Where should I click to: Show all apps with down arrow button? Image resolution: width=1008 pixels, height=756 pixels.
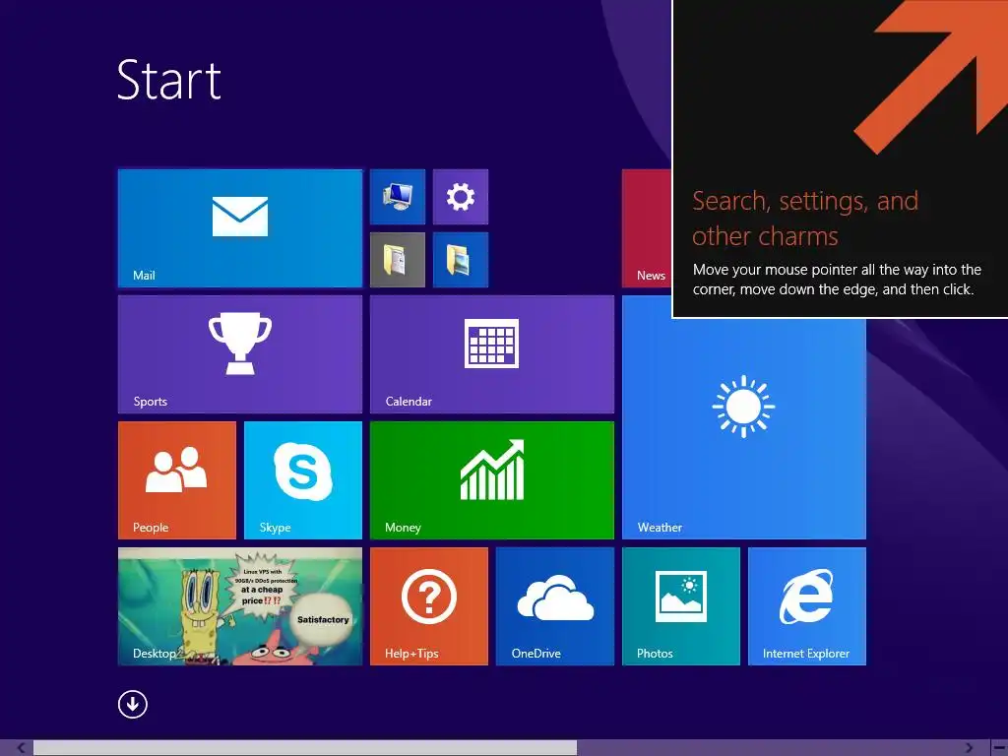click(133, 704)
